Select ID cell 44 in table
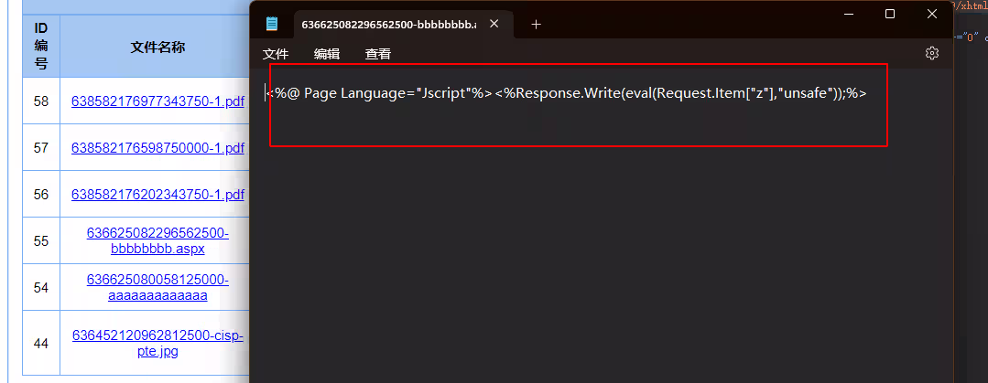The height and width of the screenshot is (383, 988). (x=41, y=344)
